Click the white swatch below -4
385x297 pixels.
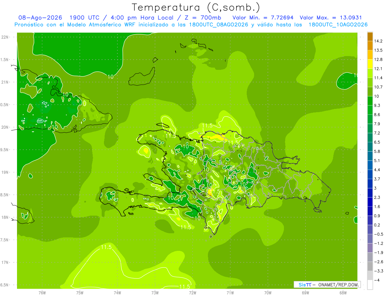[370, 285]
